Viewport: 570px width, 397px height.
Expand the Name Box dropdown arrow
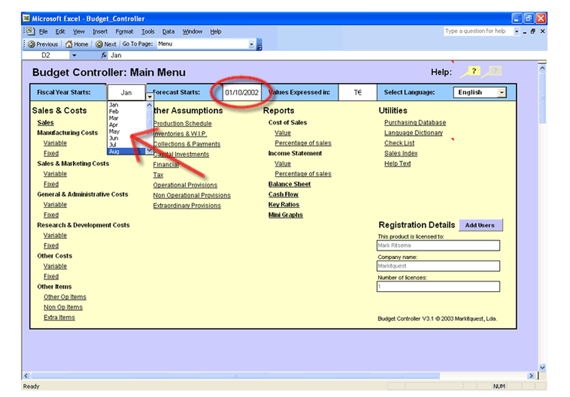click(x=74, y=55)
